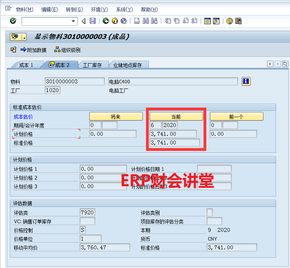Click the 评估类别 small field box
This screenshot has height=268, width=290.
tap(209, 212)
